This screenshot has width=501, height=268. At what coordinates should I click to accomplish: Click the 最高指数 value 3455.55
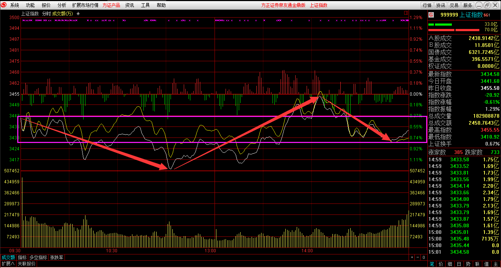click(490, 130)
